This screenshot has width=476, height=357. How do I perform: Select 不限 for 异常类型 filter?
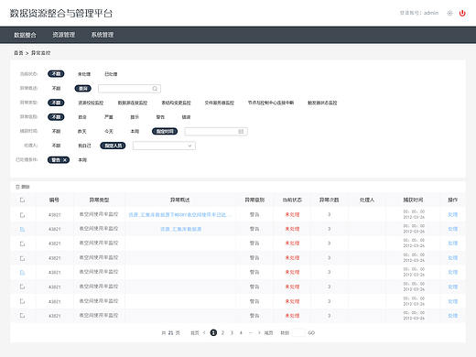pyautogui.click(x=56, y=103)
